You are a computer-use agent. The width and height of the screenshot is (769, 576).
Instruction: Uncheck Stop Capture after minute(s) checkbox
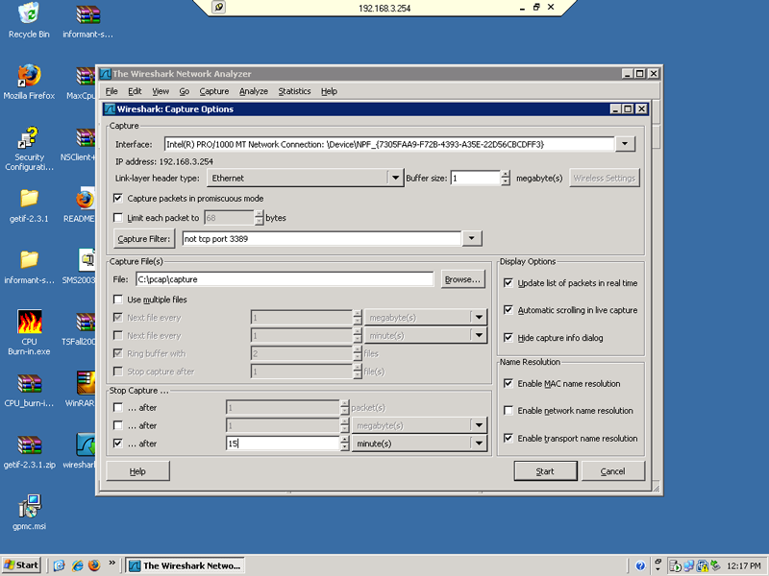pos(117,444)
